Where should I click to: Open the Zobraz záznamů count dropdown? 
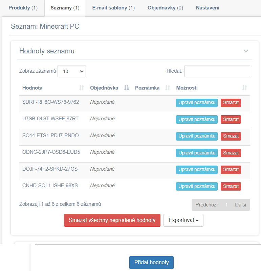[x=72, y=71]
